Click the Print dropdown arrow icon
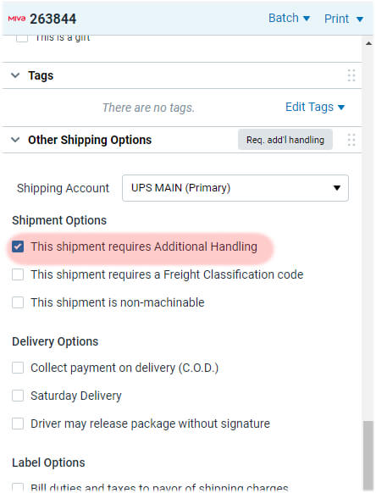The image size is (376, 493). pos(360,19)
